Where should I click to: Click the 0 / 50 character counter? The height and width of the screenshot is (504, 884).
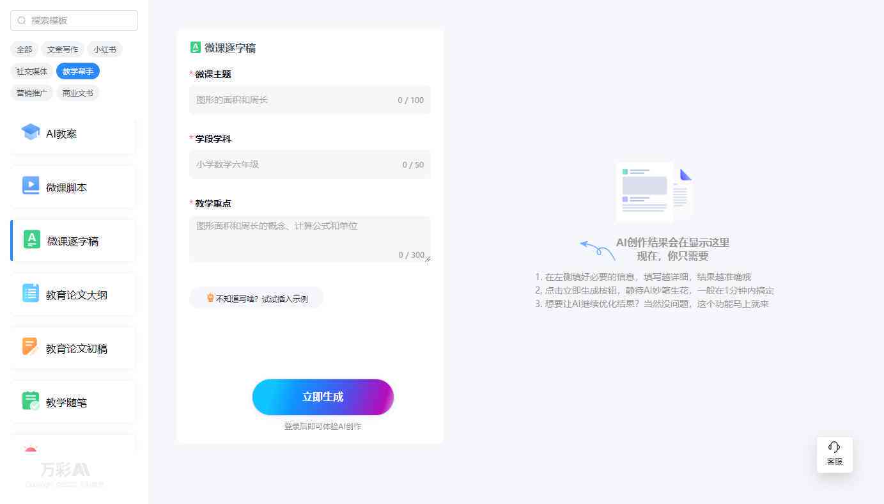(413, 165)
